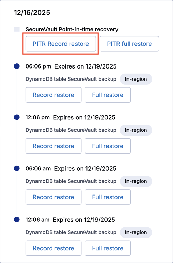Image resolution: width=173 pixels, height=263 pixels.
Task: Click Record restore for 06:06 am backup
Action: coord(53,197)
